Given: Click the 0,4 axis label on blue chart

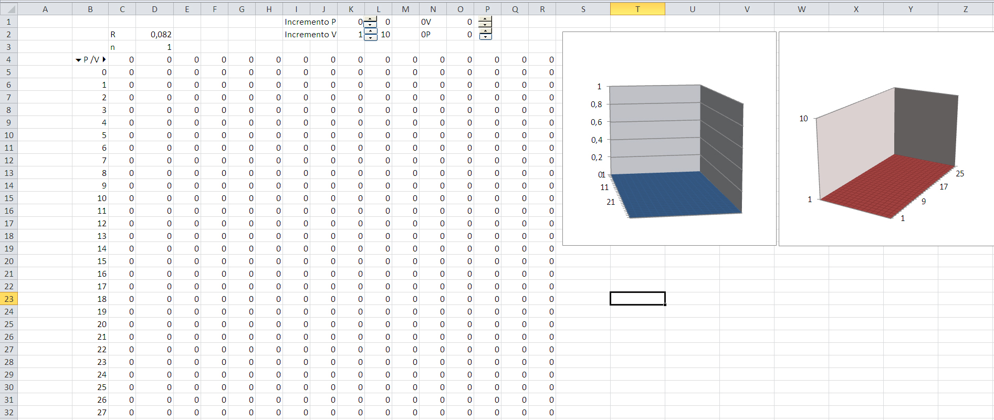Looking at the screenshot, I should coord(597,140).
